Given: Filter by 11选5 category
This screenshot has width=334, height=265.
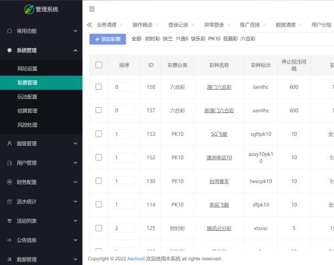Looking at the screenshot, I should pyautogui.click(x=182, y=39).
